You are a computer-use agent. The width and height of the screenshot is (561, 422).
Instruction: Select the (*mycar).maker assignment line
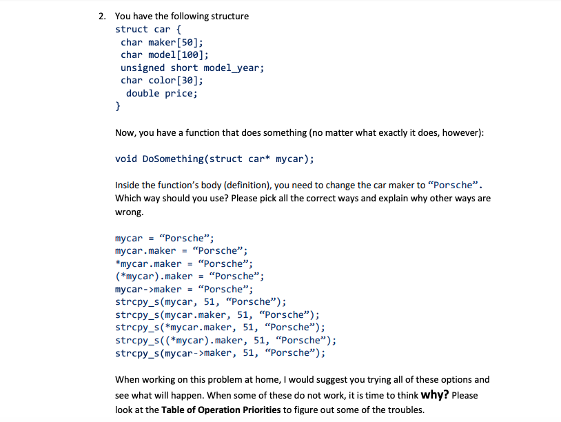tap(190, 276)
